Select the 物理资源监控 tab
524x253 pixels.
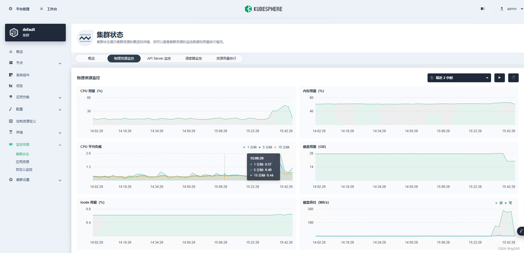tap(124, 58)
